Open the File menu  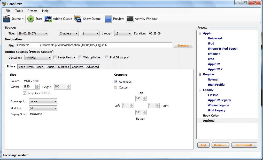(x=8, y=11)
